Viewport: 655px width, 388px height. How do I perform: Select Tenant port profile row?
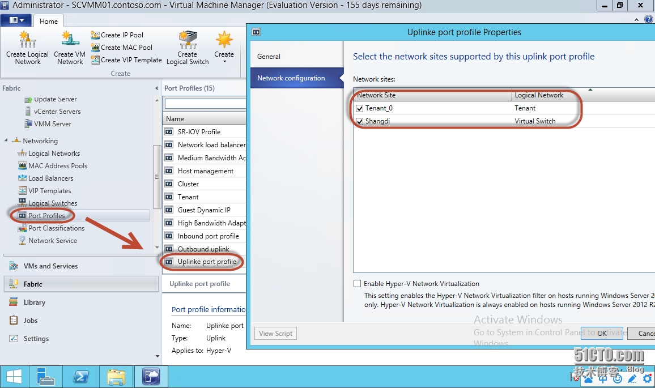click(205, 197)
